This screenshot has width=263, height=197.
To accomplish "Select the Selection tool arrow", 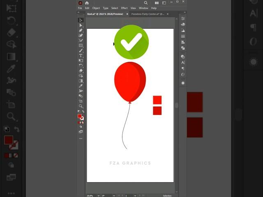I will click(81, 20).
